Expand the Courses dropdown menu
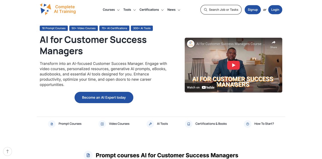The height and width of the screenshot is (159, 322). pyautogui.click(x=111, y=10)
